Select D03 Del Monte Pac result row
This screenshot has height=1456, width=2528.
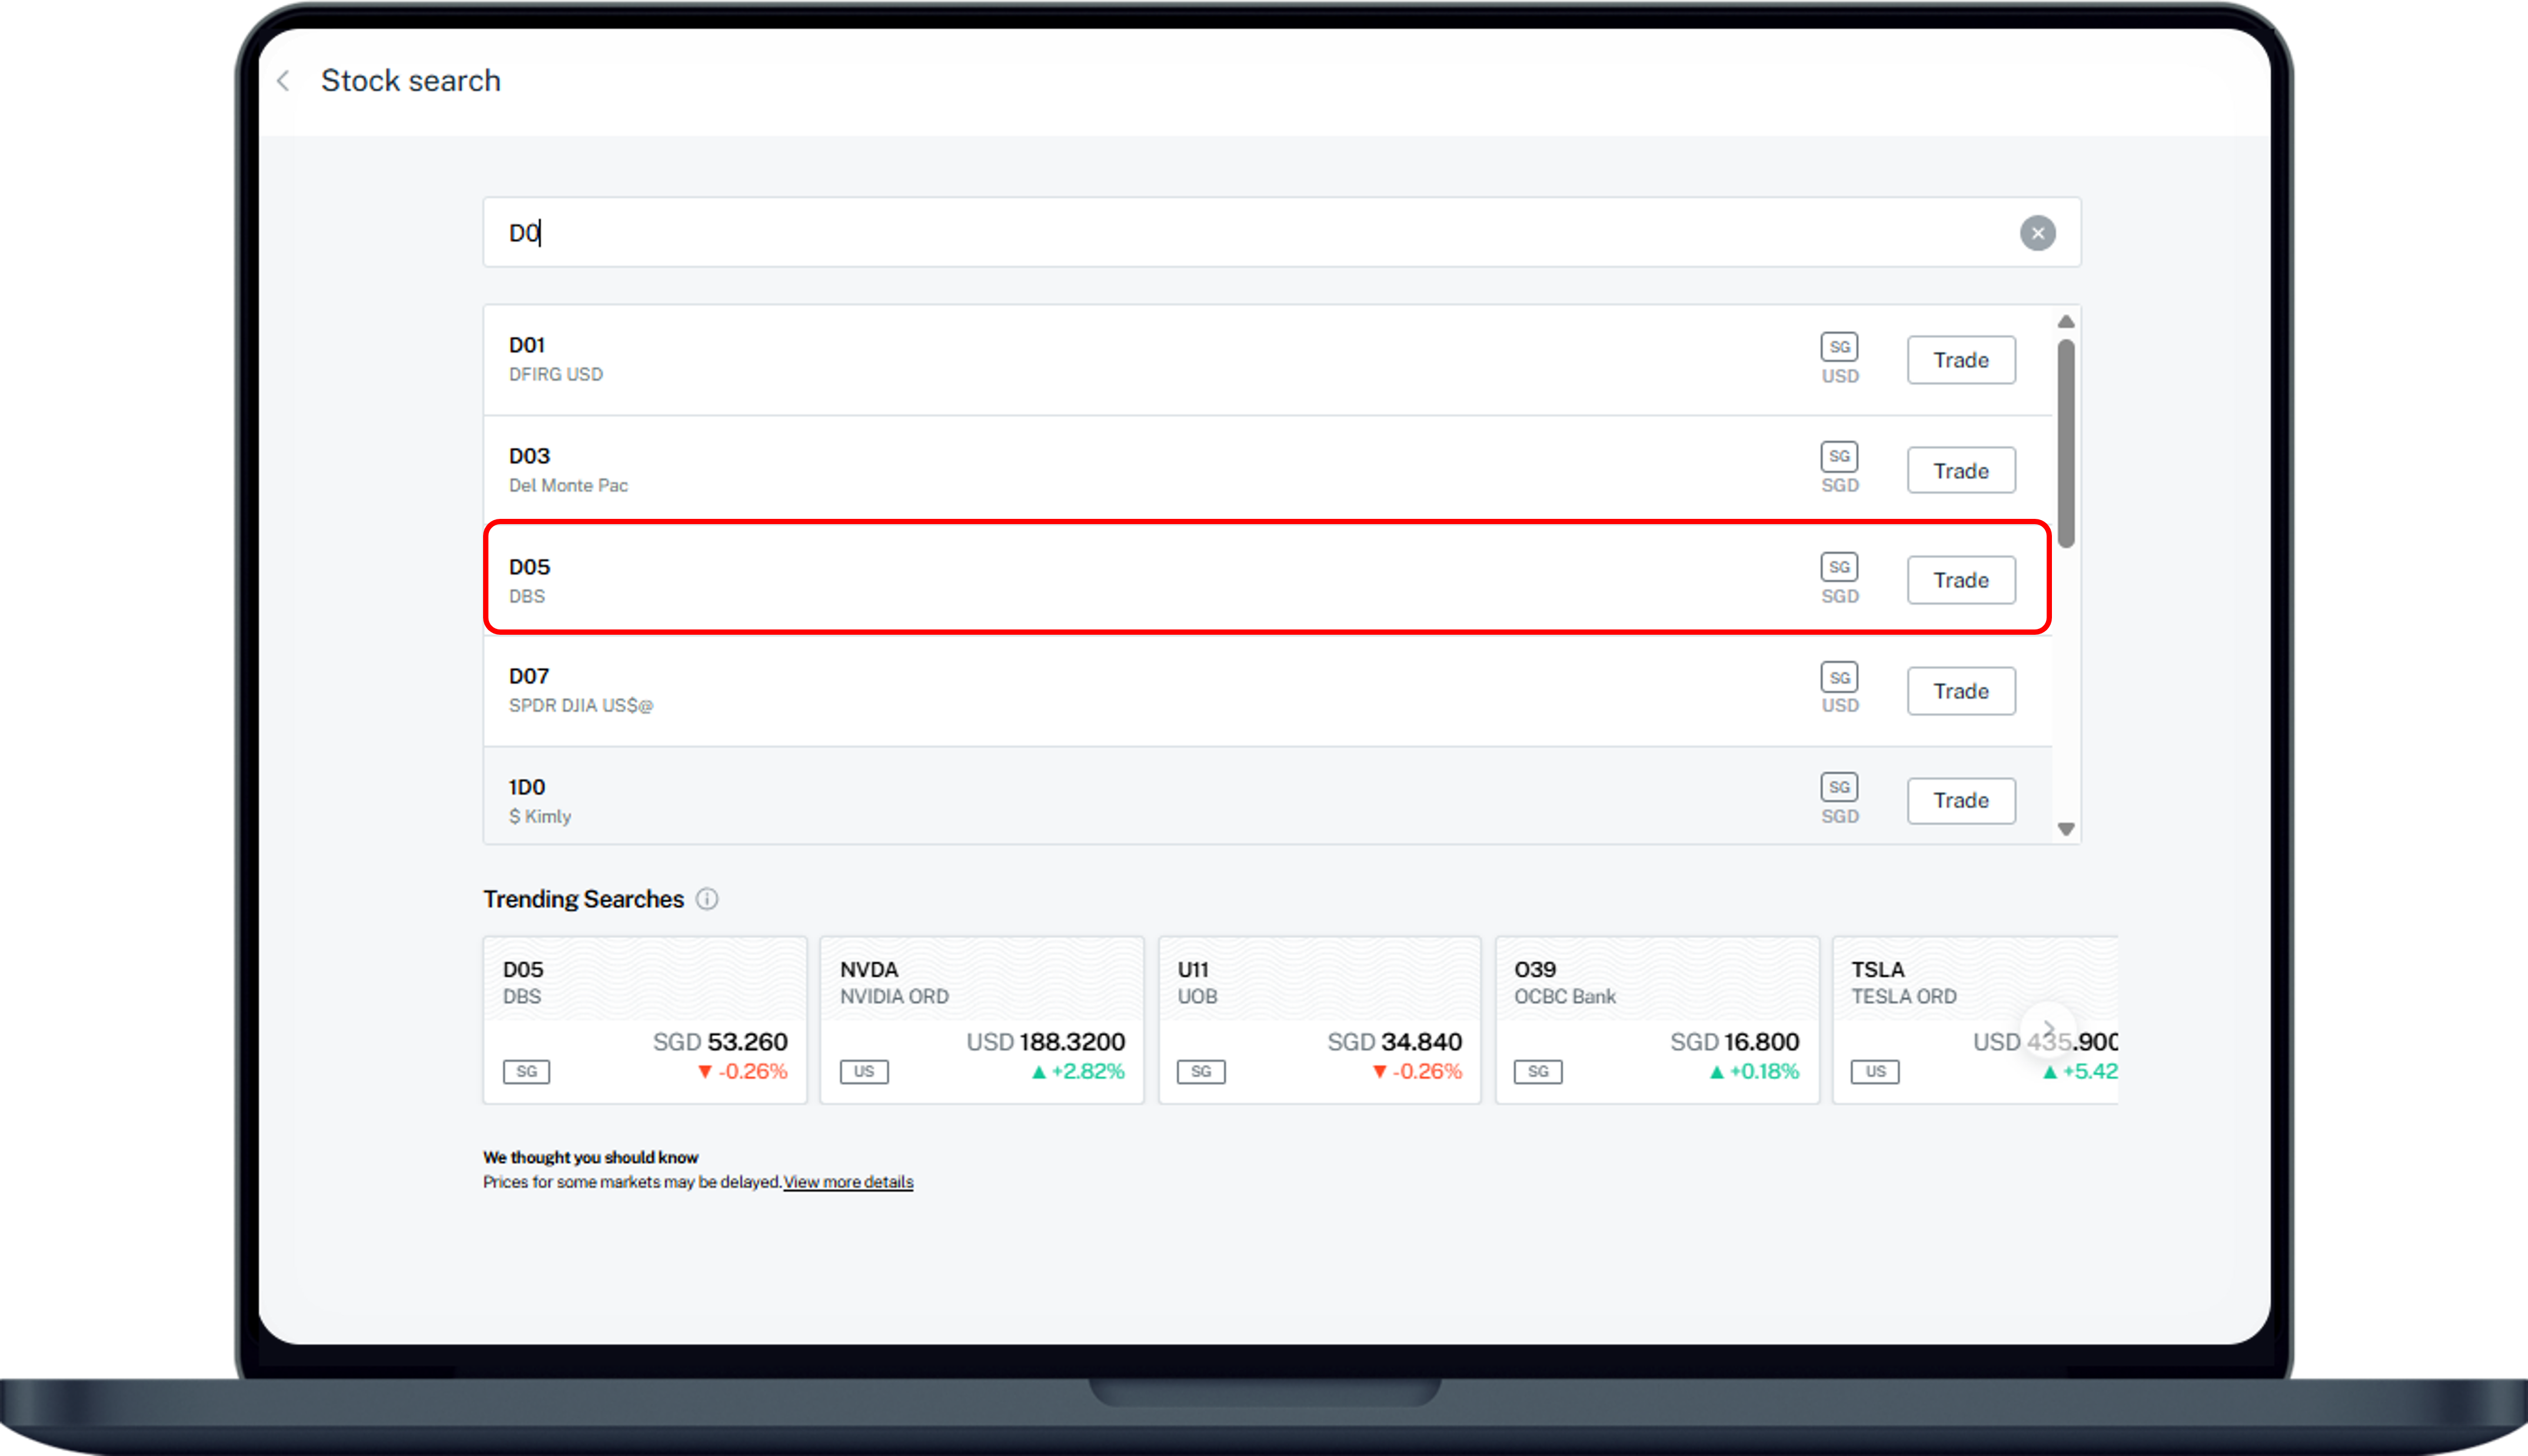(x=1100, y=470)
